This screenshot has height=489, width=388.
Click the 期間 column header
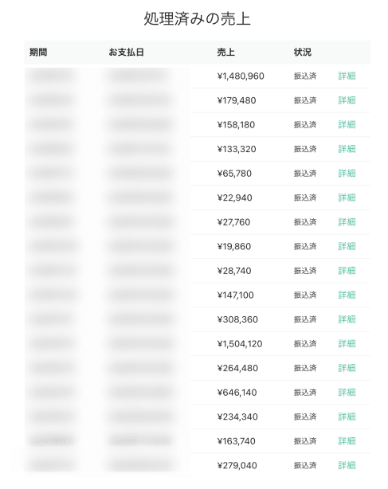click(38, 52)
